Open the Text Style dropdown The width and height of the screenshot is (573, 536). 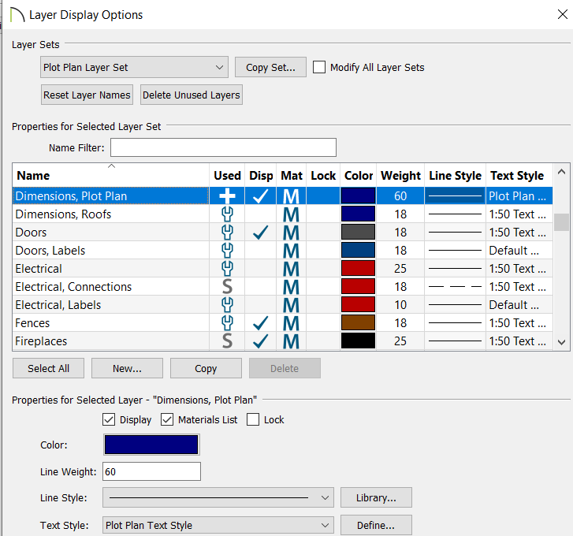(x=218, y=525)
